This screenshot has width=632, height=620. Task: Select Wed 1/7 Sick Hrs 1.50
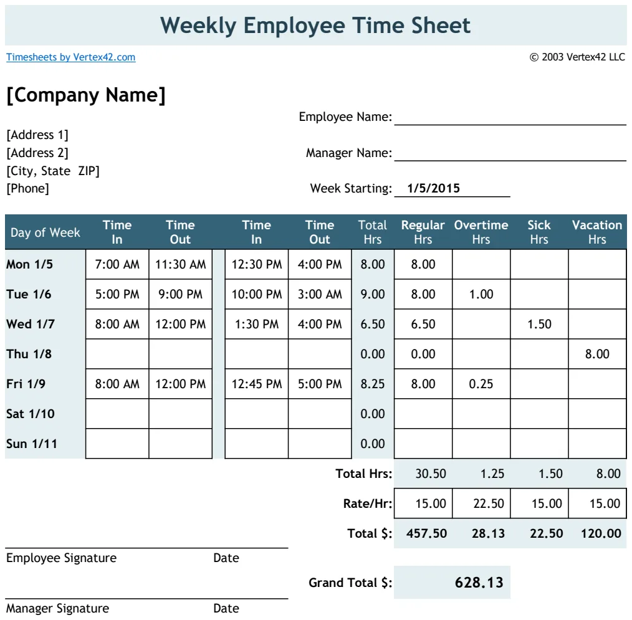[x=539, y=324]
